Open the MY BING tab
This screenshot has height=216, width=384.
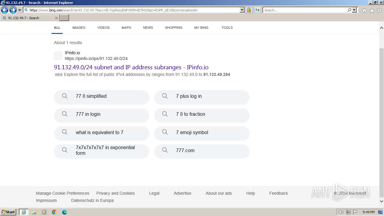point(201,28)
